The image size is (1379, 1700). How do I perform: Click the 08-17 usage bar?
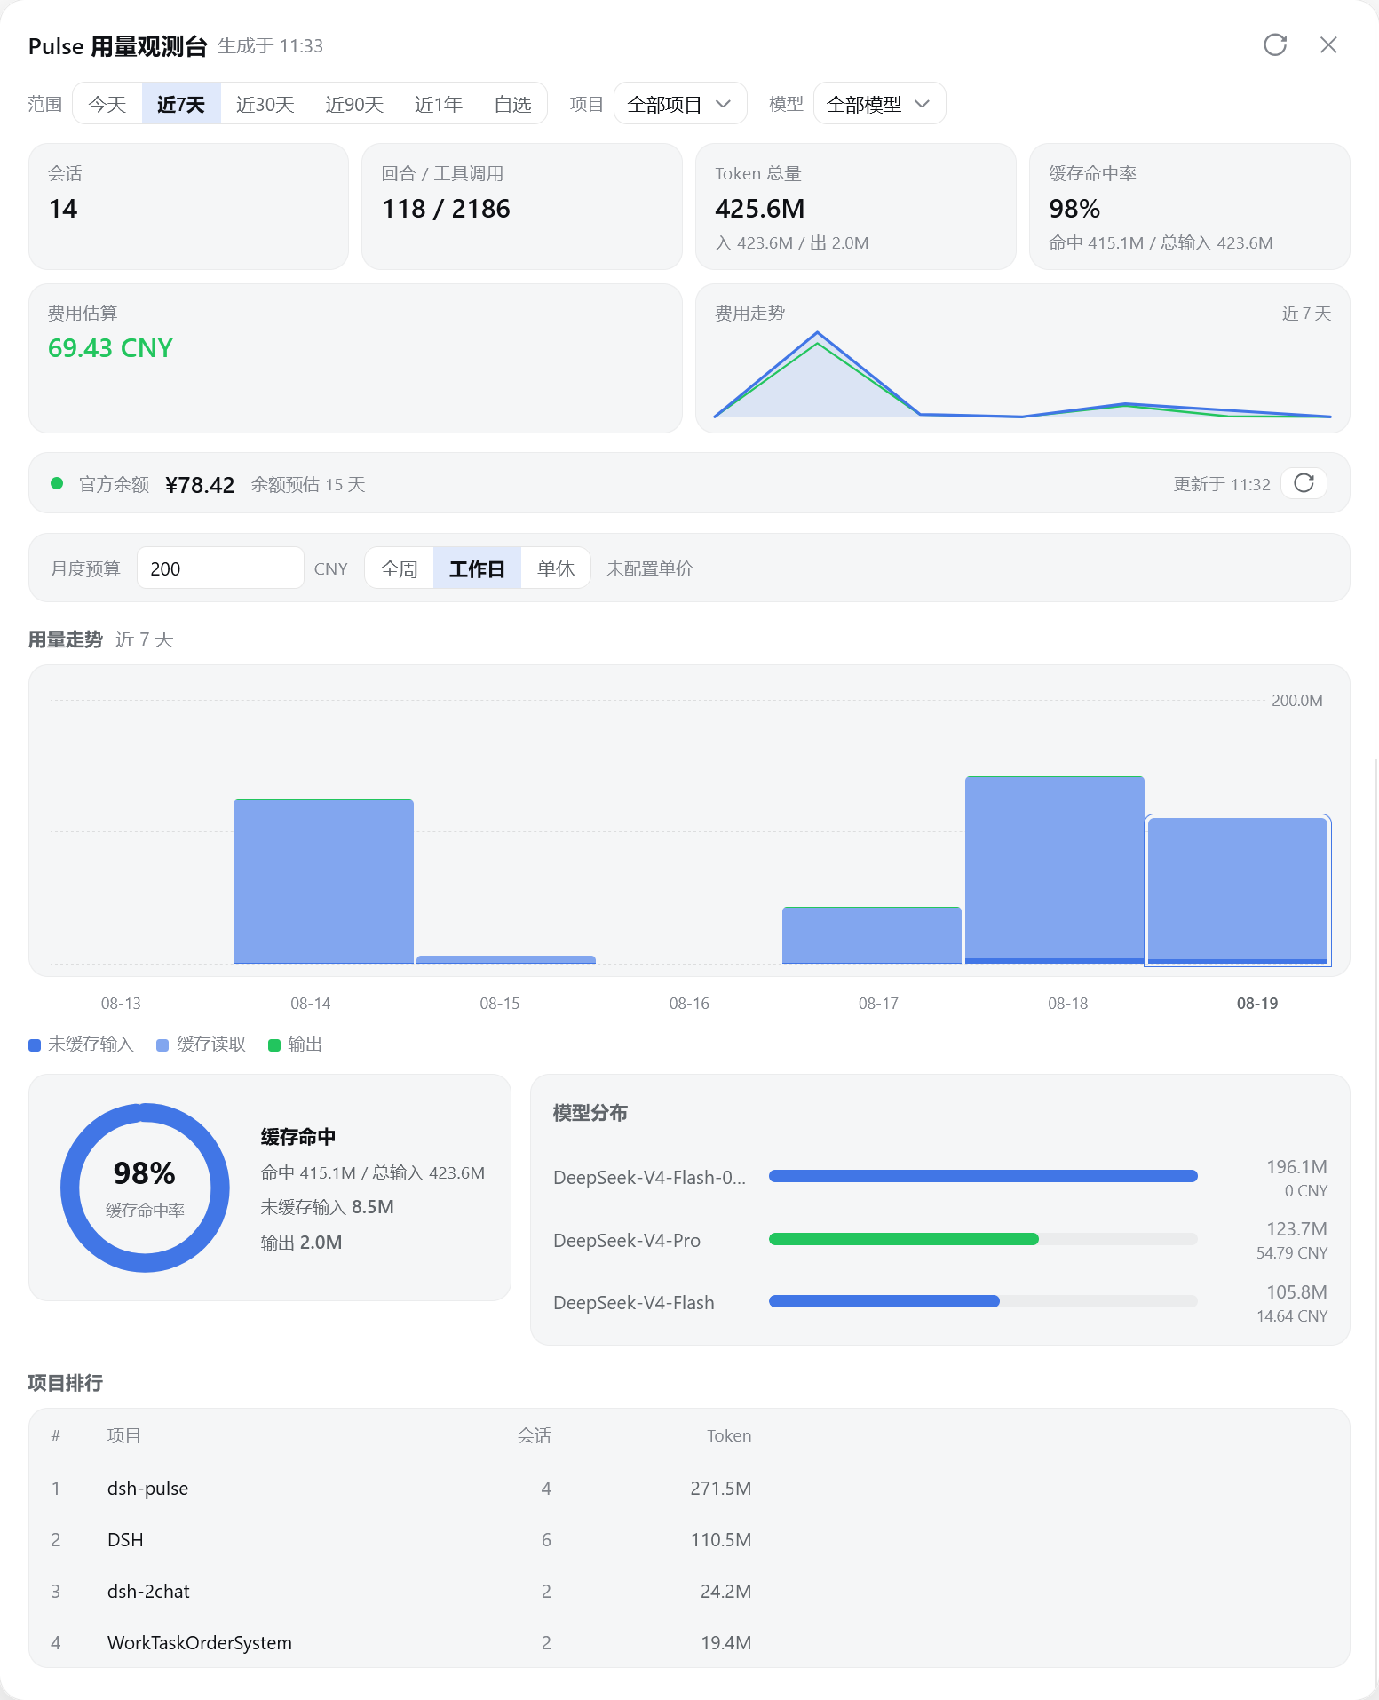click(872, 935)
